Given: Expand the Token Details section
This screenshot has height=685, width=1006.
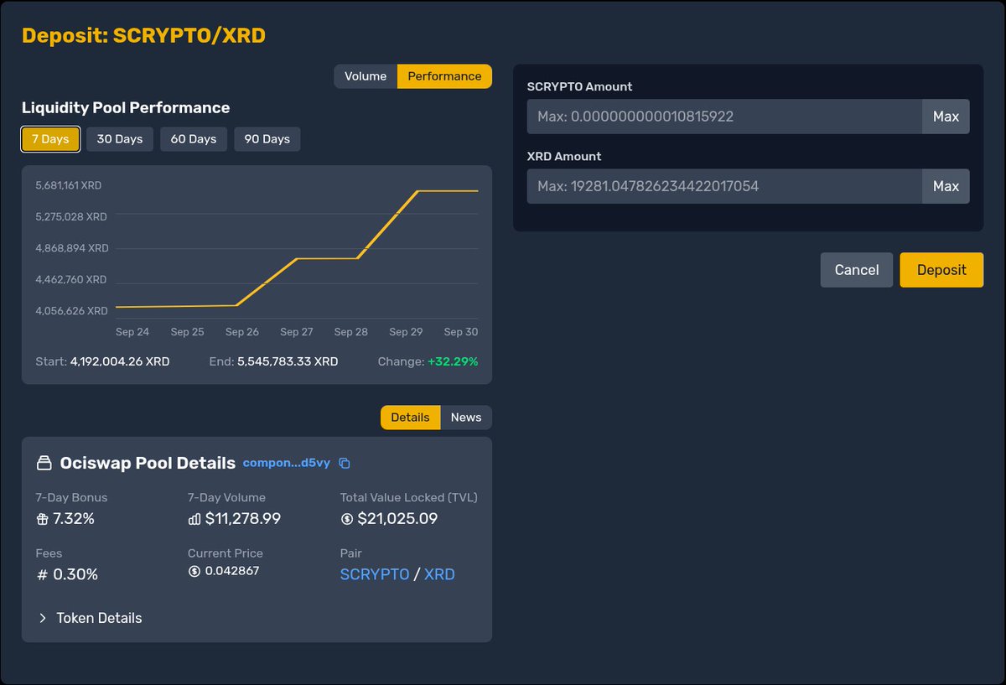Looking at the screenshot, I should [x=91, y=618].
